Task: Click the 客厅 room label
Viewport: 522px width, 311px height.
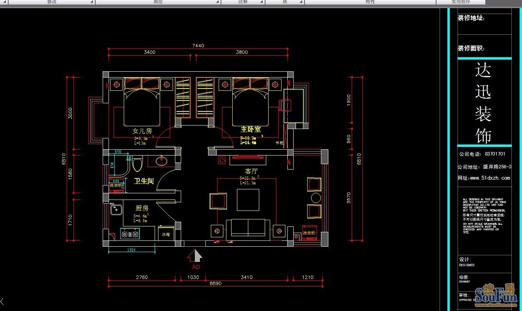Action: point(251,171)
